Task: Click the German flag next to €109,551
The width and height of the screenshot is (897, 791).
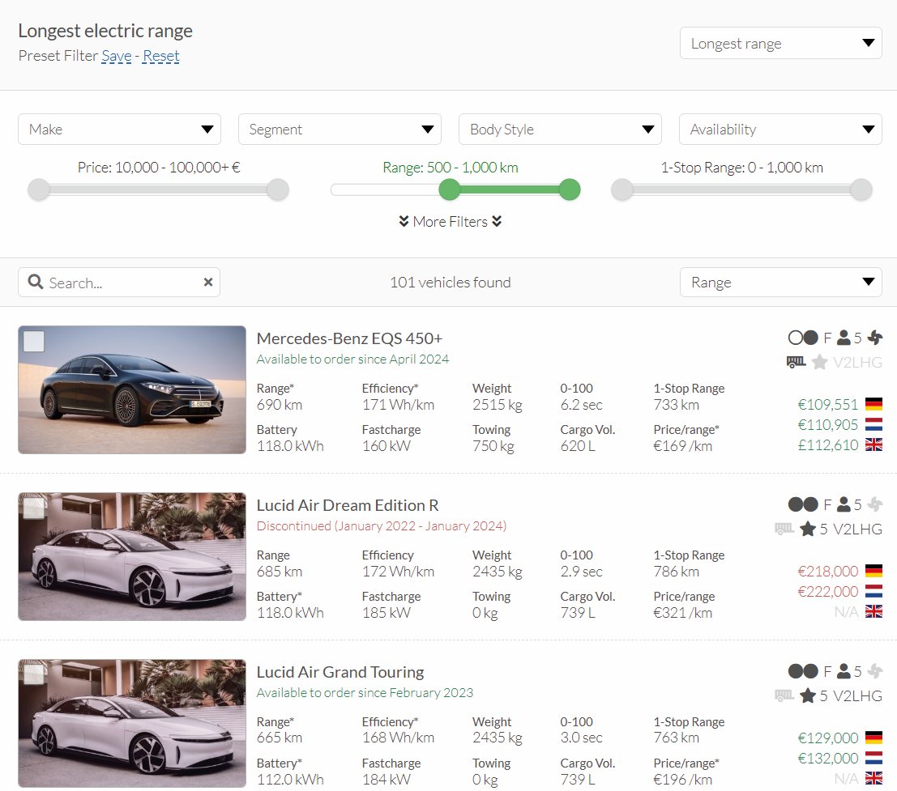Action: pyautogui.click(x=874, y=404)
